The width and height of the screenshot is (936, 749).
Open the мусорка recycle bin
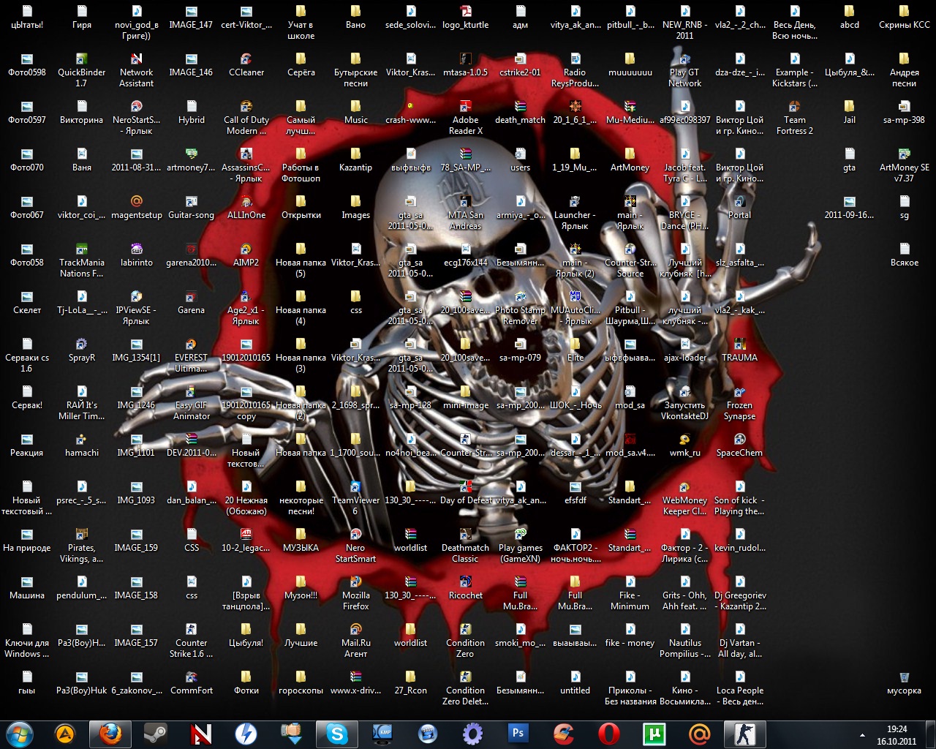tap(905, 683)
